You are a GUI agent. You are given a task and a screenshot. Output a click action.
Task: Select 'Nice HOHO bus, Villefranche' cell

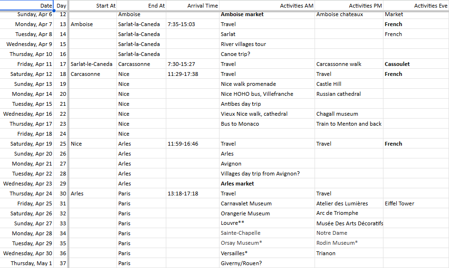[x=267, y=94]
